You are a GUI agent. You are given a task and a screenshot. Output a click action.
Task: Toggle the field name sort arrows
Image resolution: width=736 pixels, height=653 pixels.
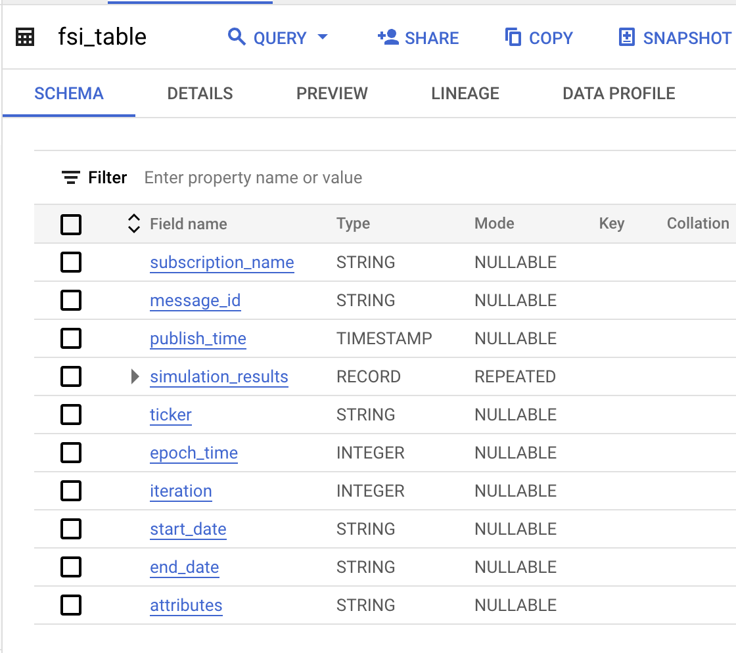click(x=133, y=223)
